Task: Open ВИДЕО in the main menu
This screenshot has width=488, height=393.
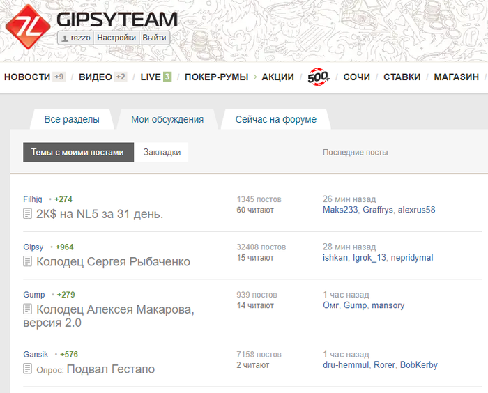Action: click(96, 77)
